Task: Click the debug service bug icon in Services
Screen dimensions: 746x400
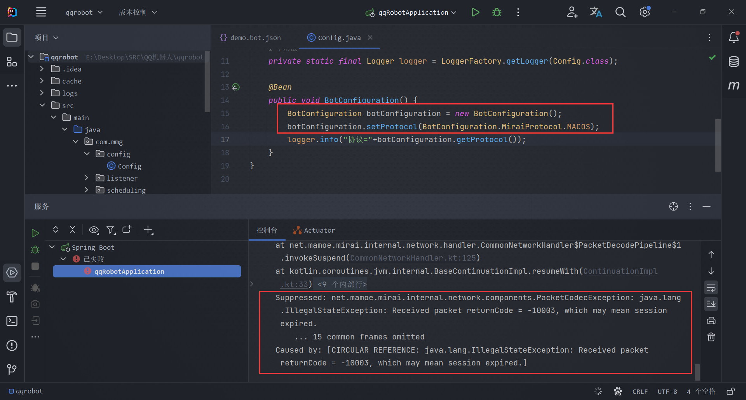Action: click(x=35, y=249)
